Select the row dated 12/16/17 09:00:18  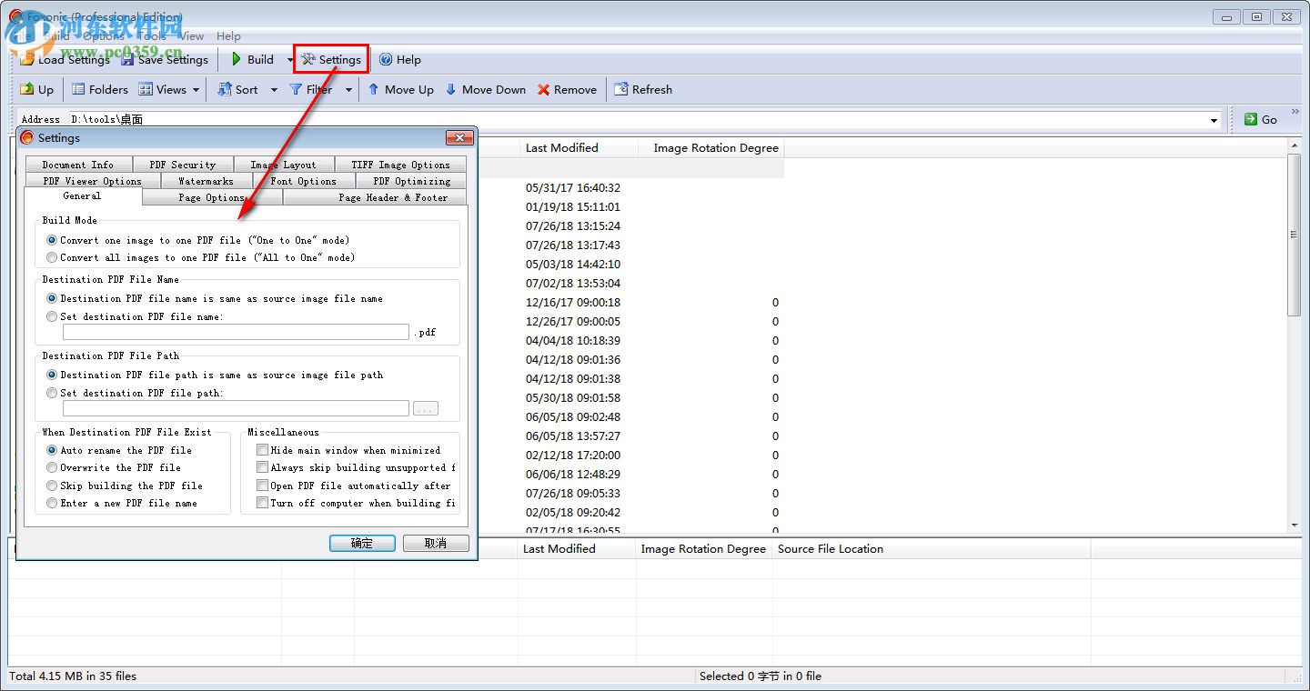(572, 303)
